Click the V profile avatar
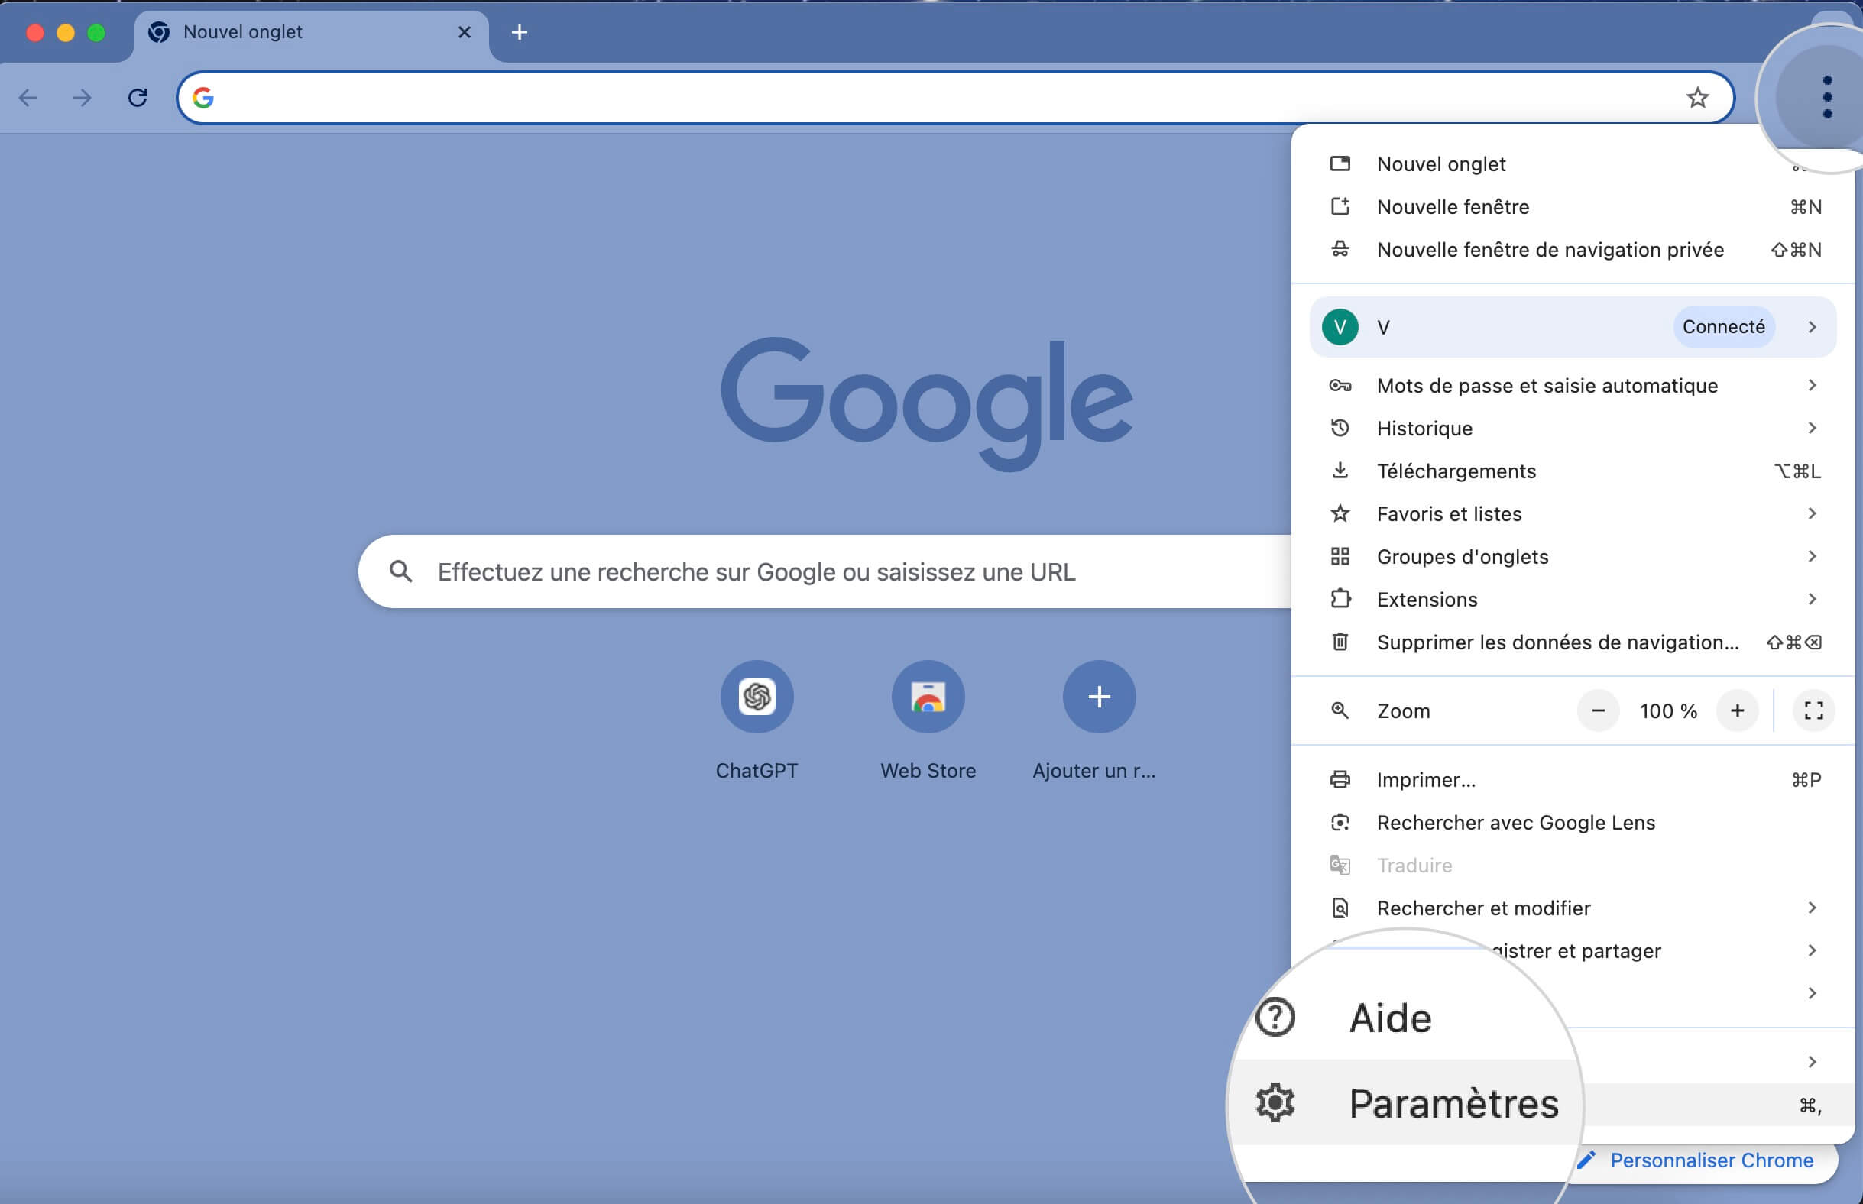 tap(1340, 327)
